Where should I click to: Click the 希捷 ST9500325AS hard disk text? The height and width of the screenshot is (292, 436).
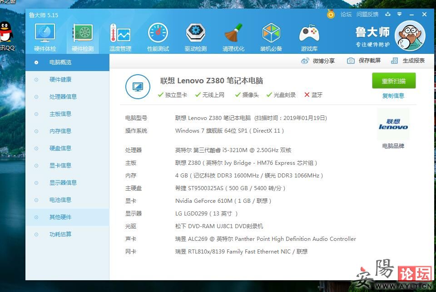230,188
